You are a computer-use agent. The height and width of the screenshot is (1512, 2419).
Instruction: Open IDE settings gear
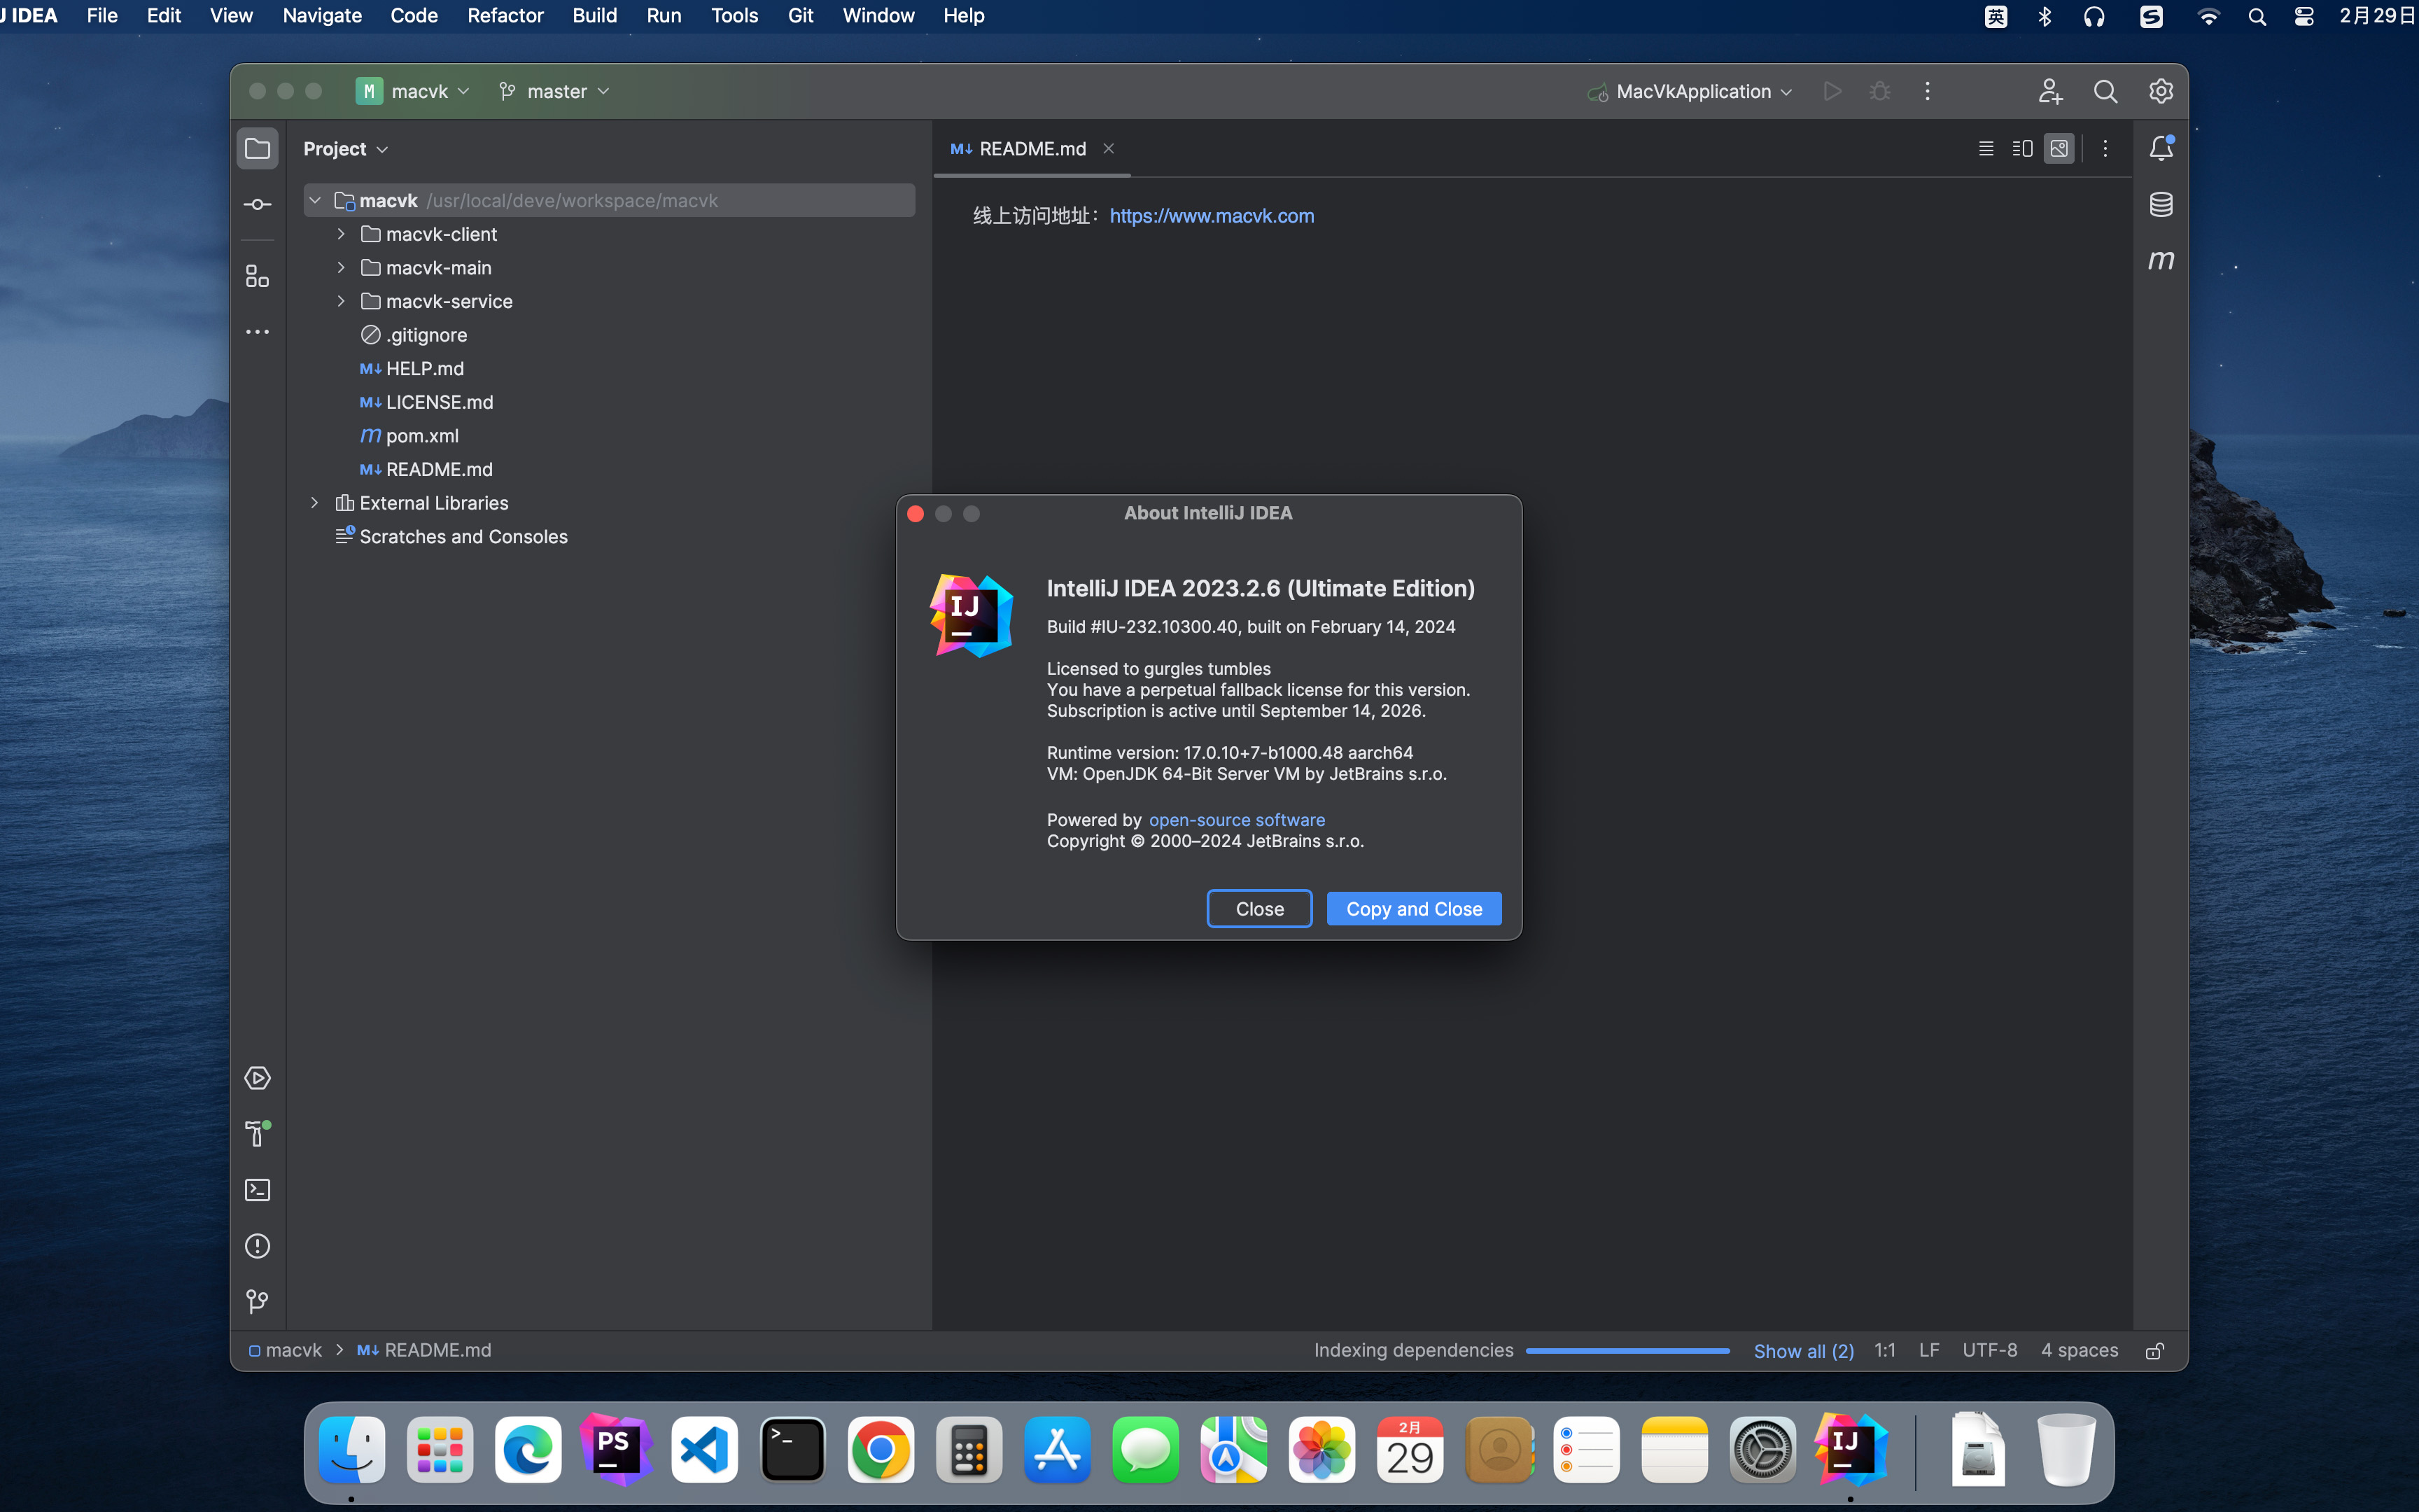click(2161, 92)
